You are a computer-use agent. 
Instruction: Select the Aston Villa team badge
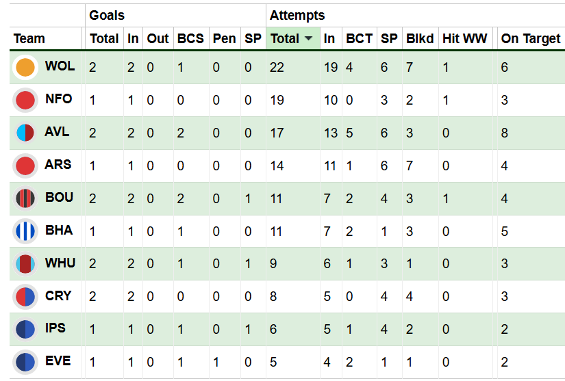25,133
